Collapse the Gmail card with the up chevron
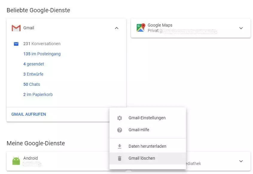Image resolution: width=253 pixels, height=174 pixels. tap(117, 28)
